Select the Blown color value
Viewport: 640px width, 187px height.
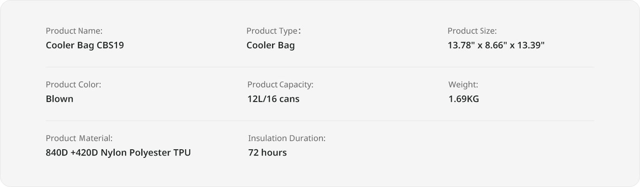59,99
